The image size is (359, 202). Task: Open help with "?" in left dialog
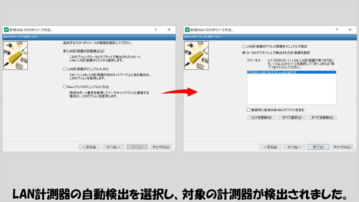coord(156,30)
